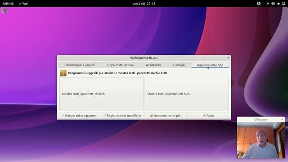This screenshot has width=288, height=162.
Task: Open the Informazioni Generali tab
Action: [80, 65]
